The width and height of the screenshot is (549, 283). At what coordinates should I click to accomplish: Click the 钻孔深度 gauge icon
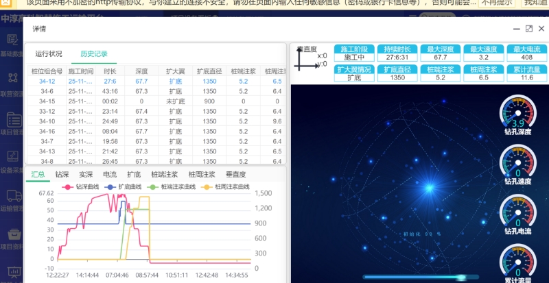[x=517, y=111]
